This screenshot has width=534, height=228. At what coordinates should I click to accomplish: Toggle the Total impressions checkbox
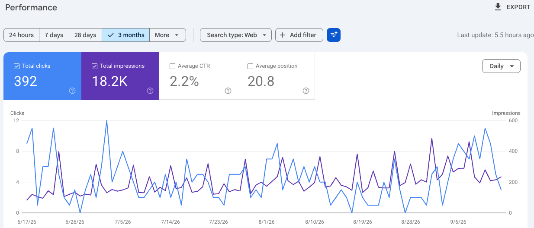click(x=94, y=66)
